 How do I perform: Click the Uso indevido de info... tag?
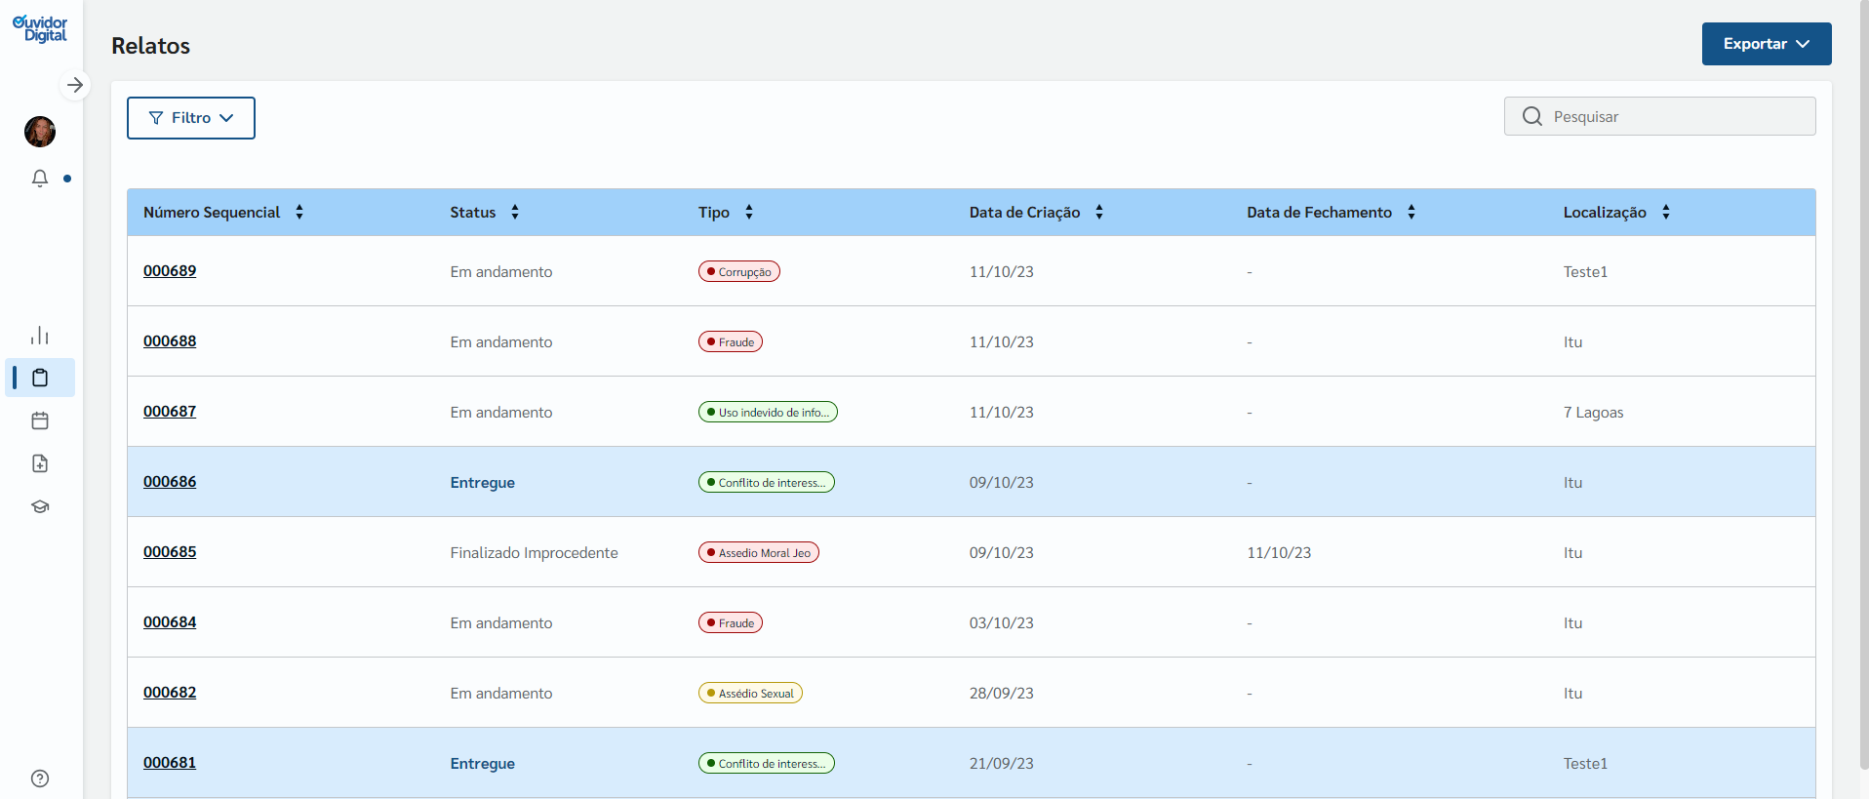768,413
